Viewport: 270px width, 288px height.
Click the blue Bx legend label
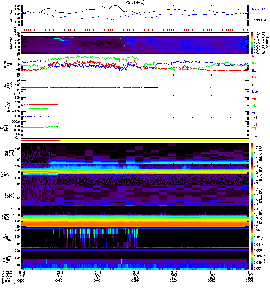(x=254, y=70)
